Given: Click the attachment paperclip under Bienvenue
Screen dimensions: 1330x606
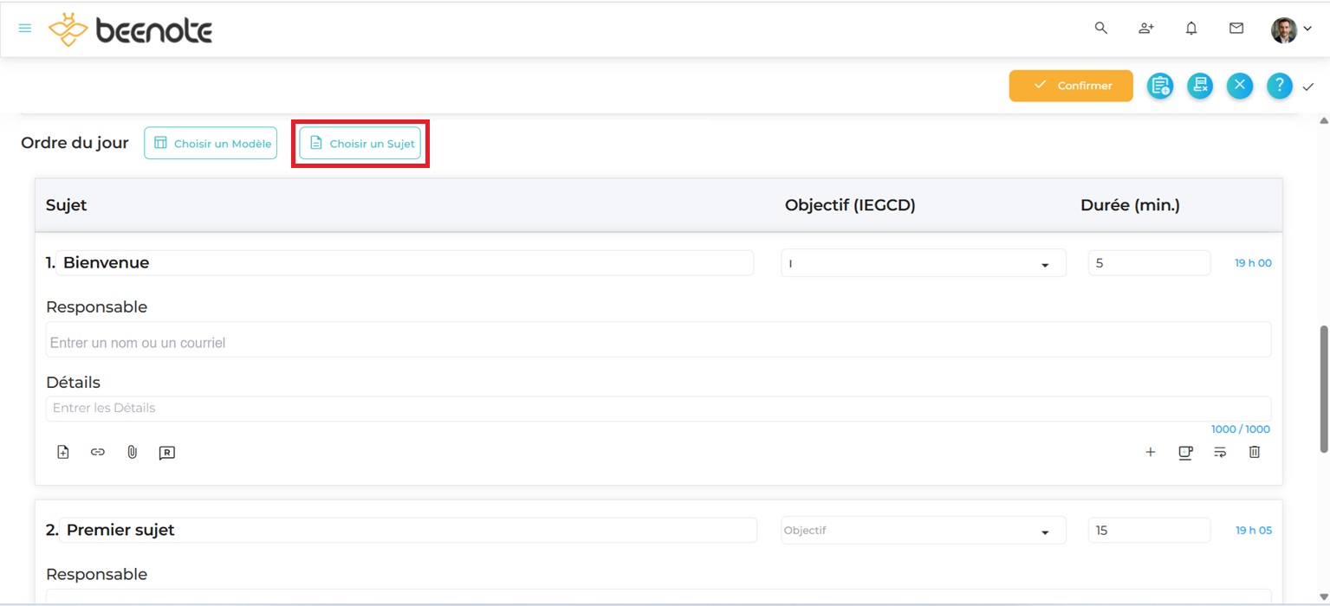Looking at the screenshot, I should [133, 452].
